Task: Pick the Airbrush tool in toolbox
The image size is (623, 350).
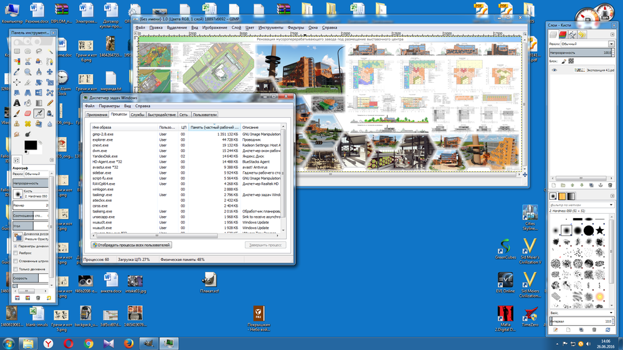Action: point(39,113)
